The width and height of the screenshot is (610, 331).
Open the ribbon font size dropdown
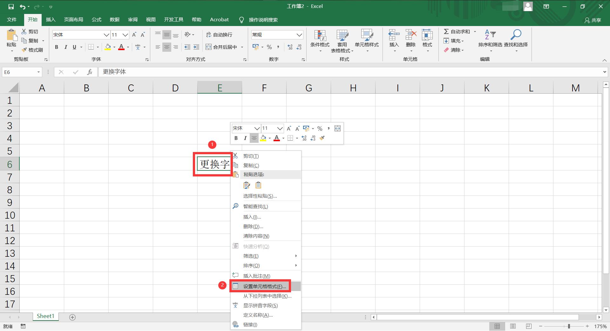(125, 35)
